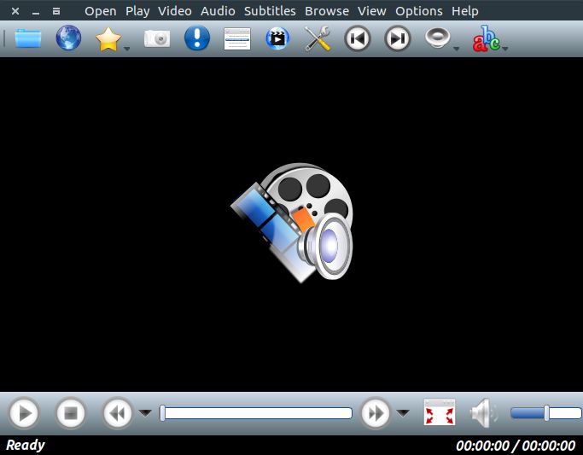The height and width of the screenshot is (455, 583).
Task: Start playback with the Play button
Action: (24, 413)
